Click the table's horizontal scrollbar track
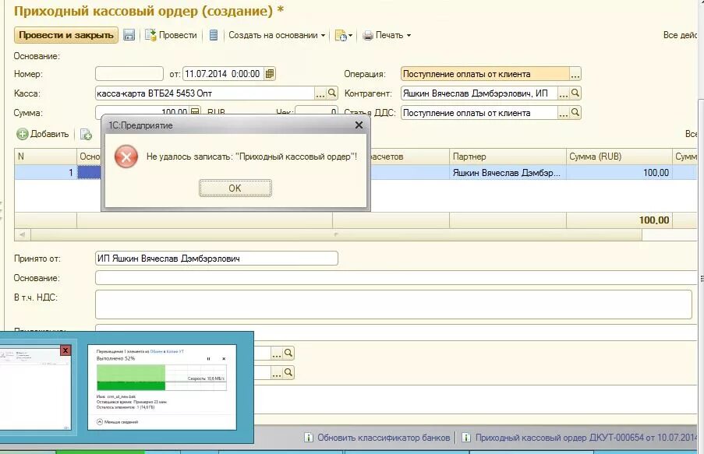704x454 pixels. [x=336, y=234]
